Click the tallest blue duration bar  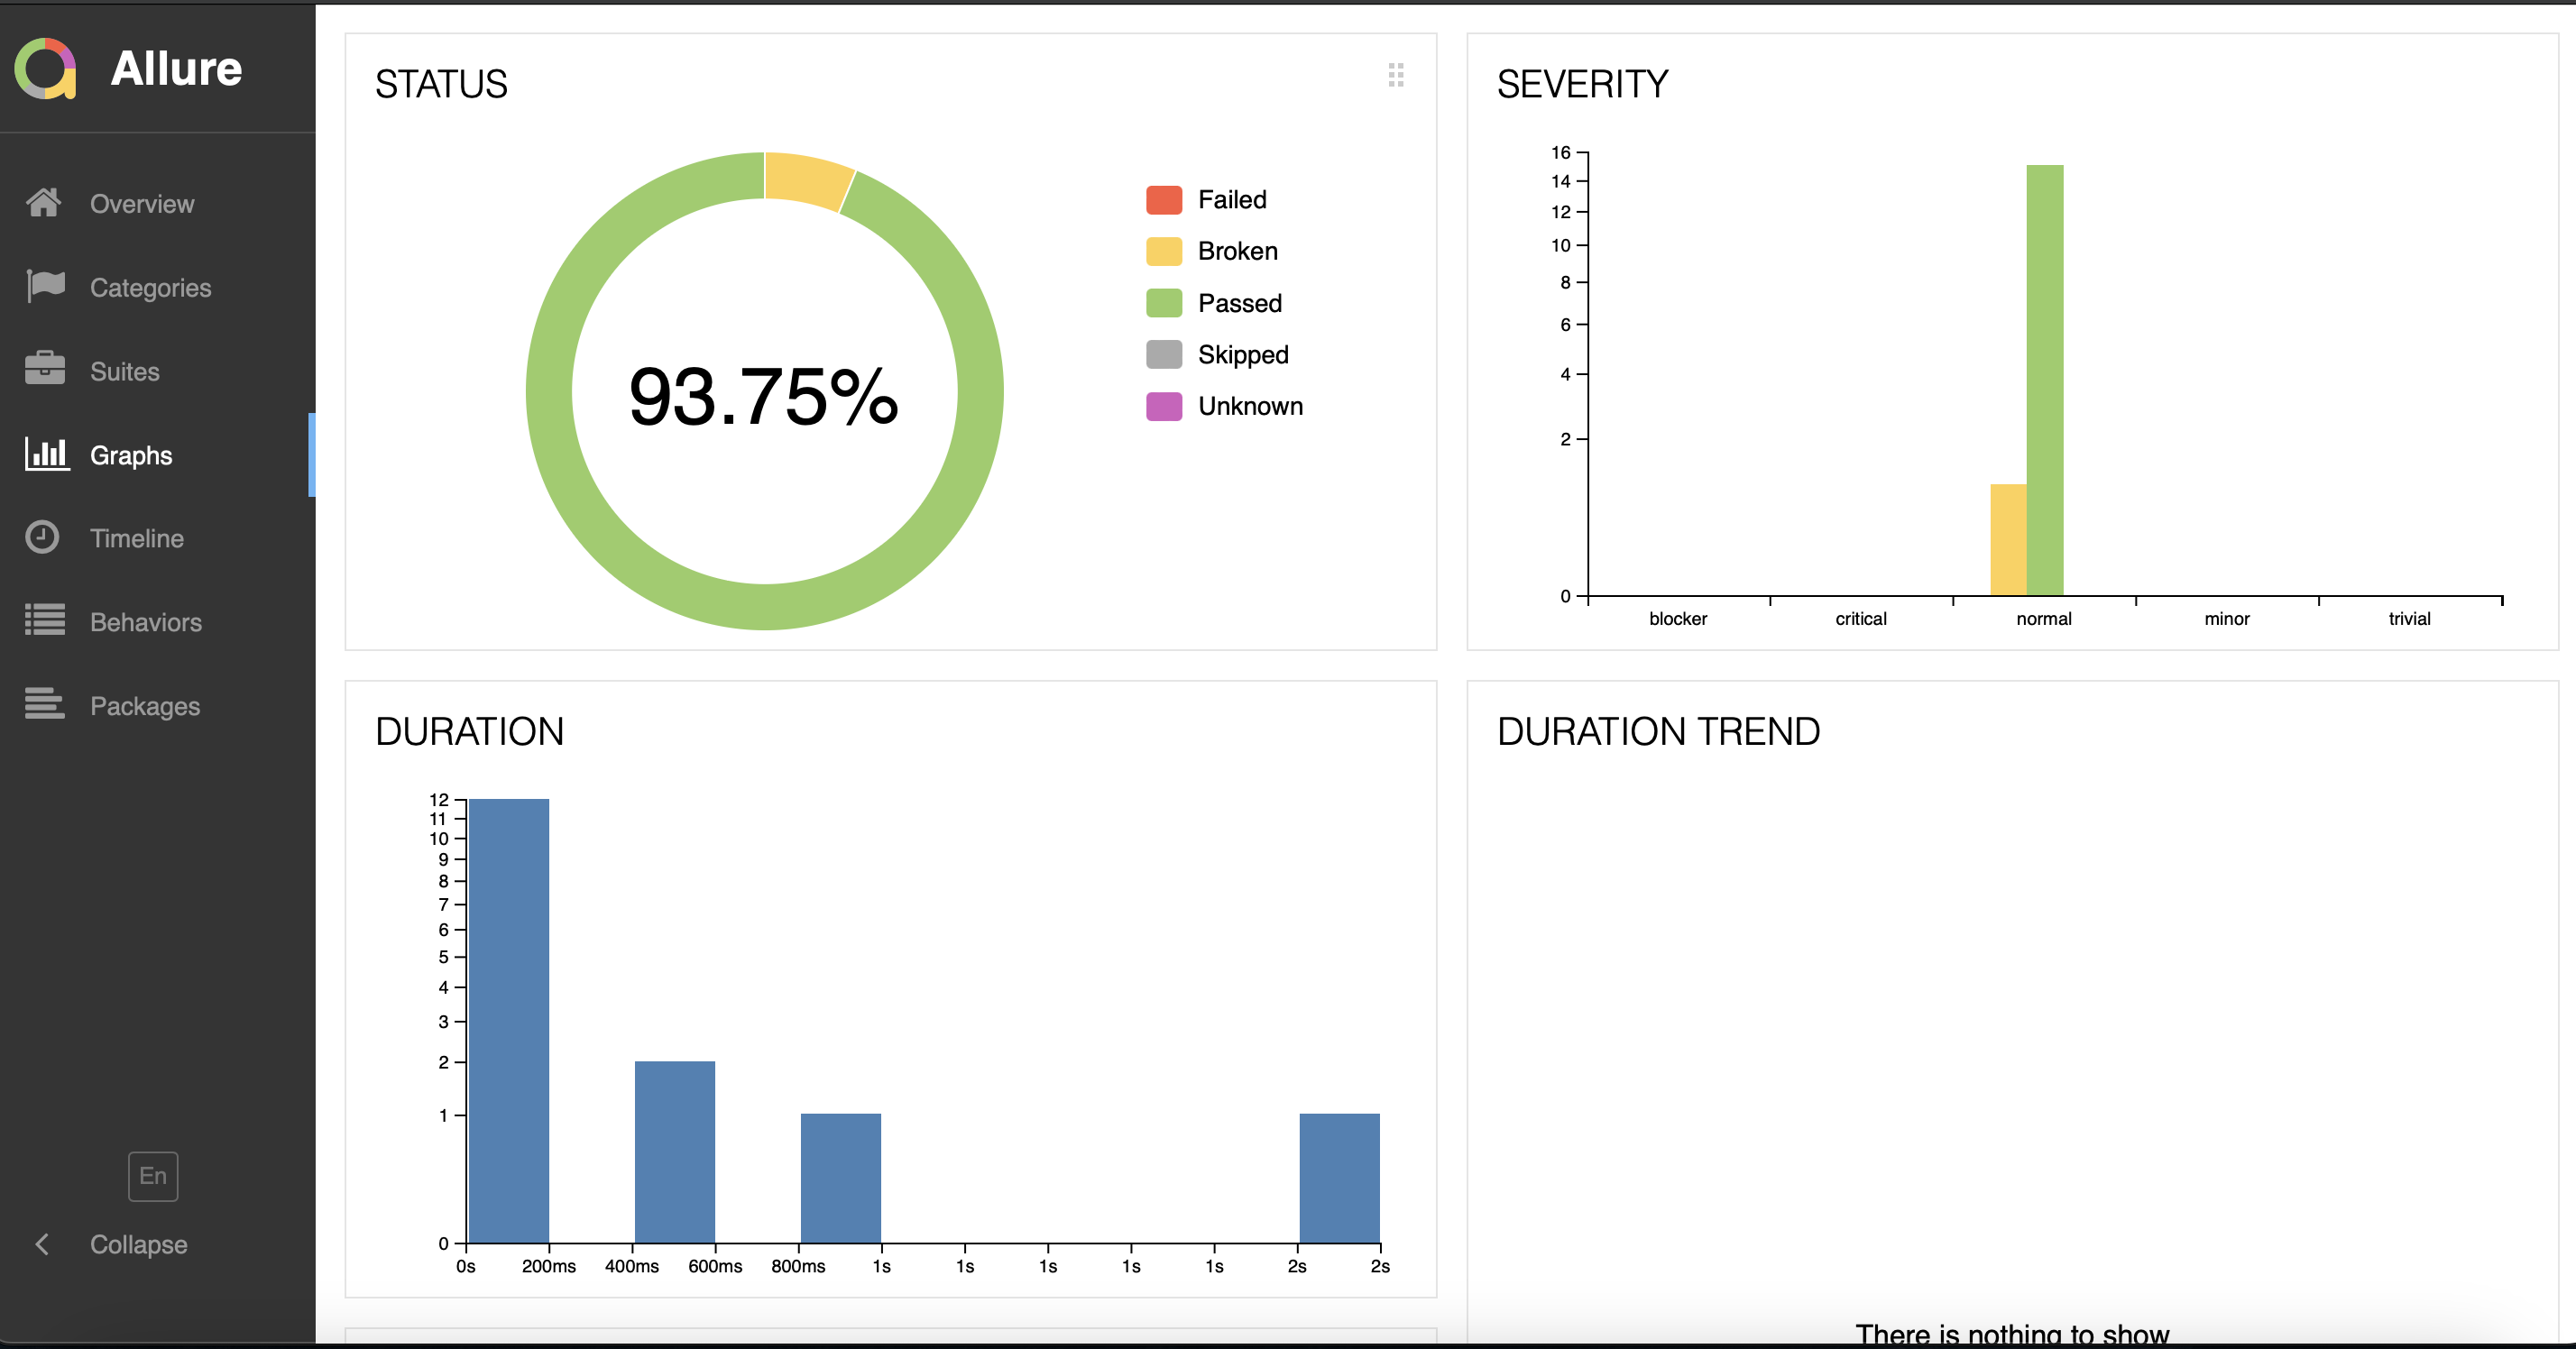pos(509,1020)
